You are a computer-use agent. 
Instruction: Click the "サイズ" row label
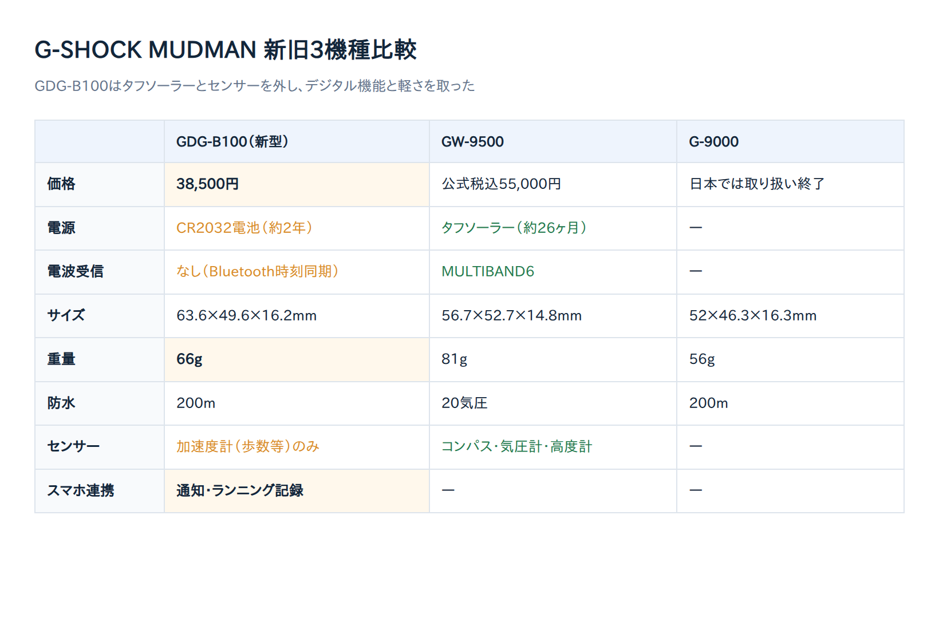pos(100,315)
